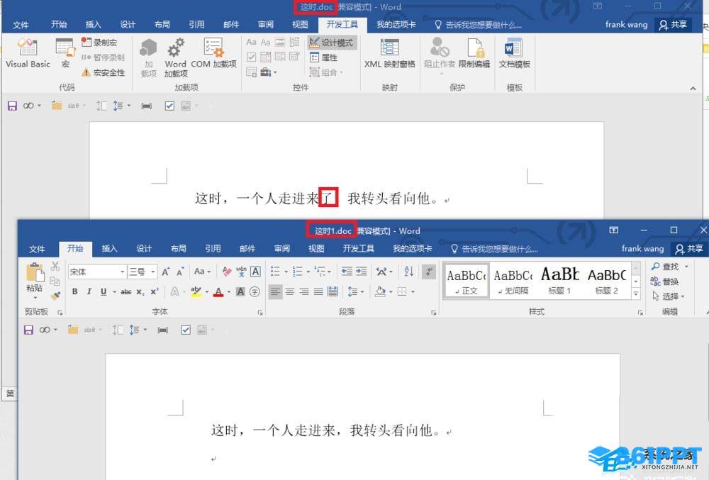Open COM 加载项 dialog in back window
This screenshot has height=480, width=709.
[213, 53]
